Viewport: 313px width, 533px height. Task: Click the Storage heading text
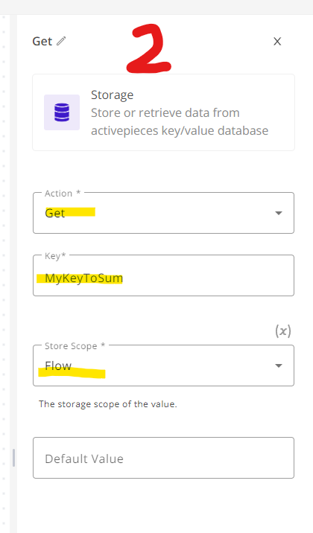[113, 95]
